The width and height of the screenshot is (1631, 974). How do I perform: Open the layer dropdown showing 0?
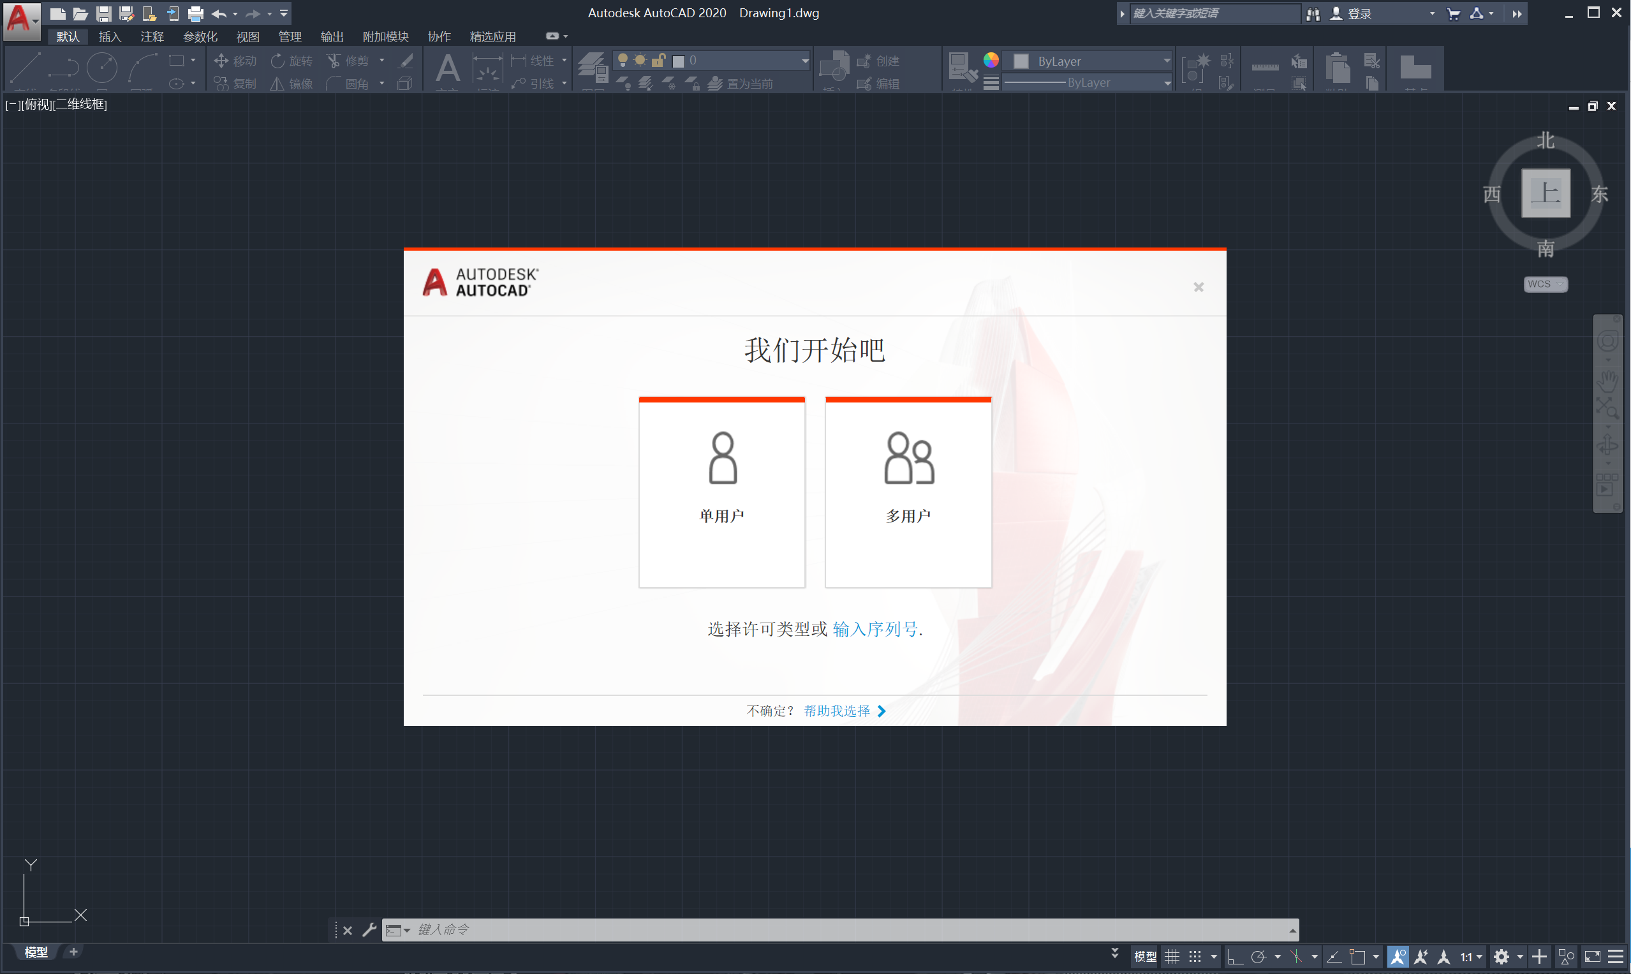(x=712, y=61)
